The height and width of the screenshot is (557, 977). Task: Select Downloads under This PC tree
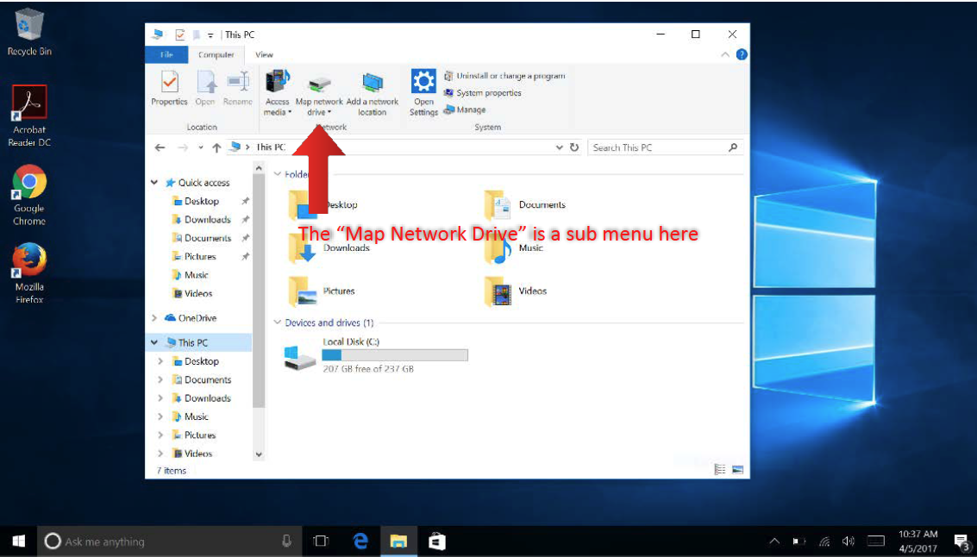pyautogui.click(x=208, y=398)
